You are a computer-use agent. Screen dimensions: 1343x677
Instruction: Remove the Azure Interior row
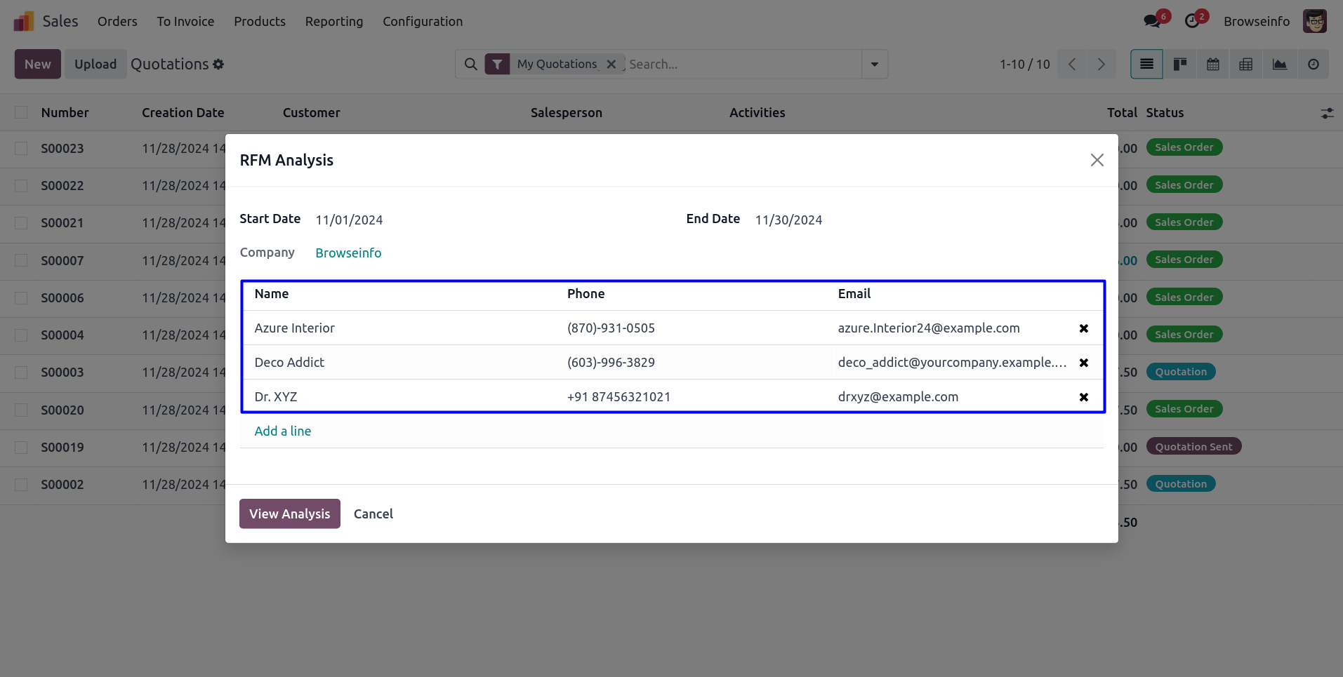click(1083, 328)
